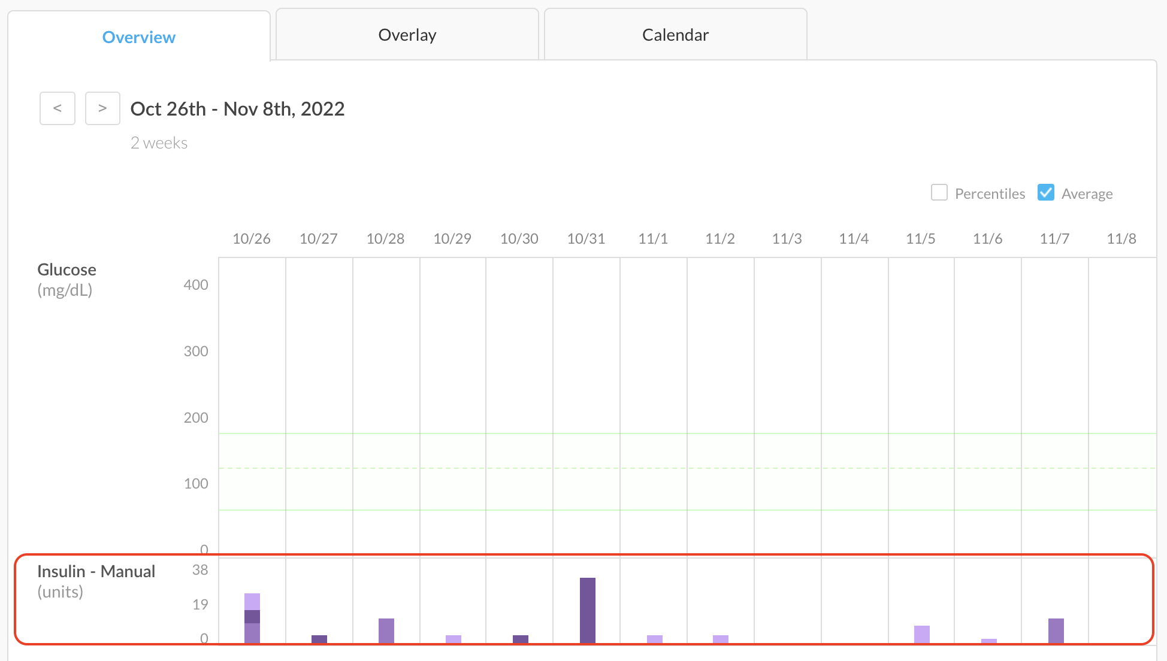Enable the Percentiles overlay
Image resolution: width=1167 pixels, height=661 pixels.
coord(939,193)
